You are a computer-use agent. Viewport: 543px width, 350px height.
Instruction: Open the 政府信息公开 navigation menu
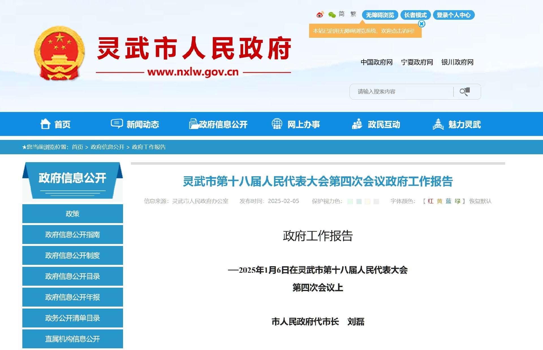[x=218, y=124]
